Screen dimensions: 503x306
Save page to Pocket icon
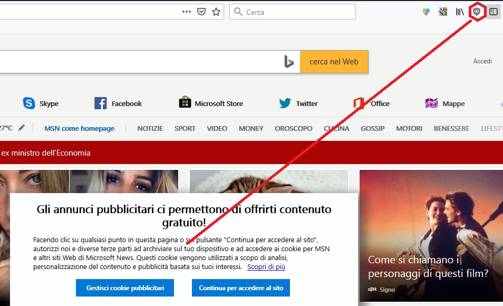pos(201,12)
